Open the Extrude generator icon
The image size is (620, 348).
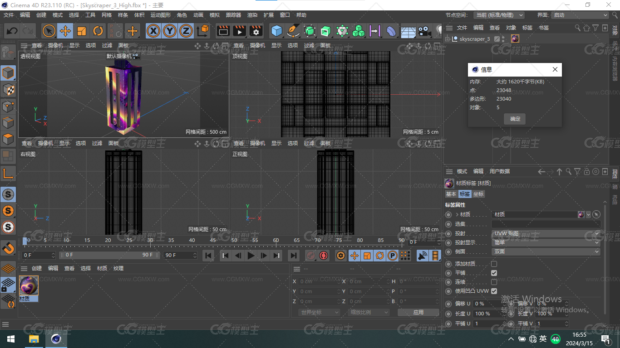pyautogui.click(x=326, y=31)
